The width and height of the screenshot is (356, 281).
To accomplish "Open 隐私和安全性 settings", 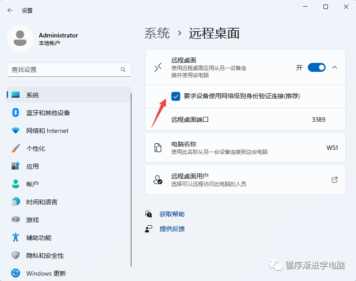I will [69, 255].
